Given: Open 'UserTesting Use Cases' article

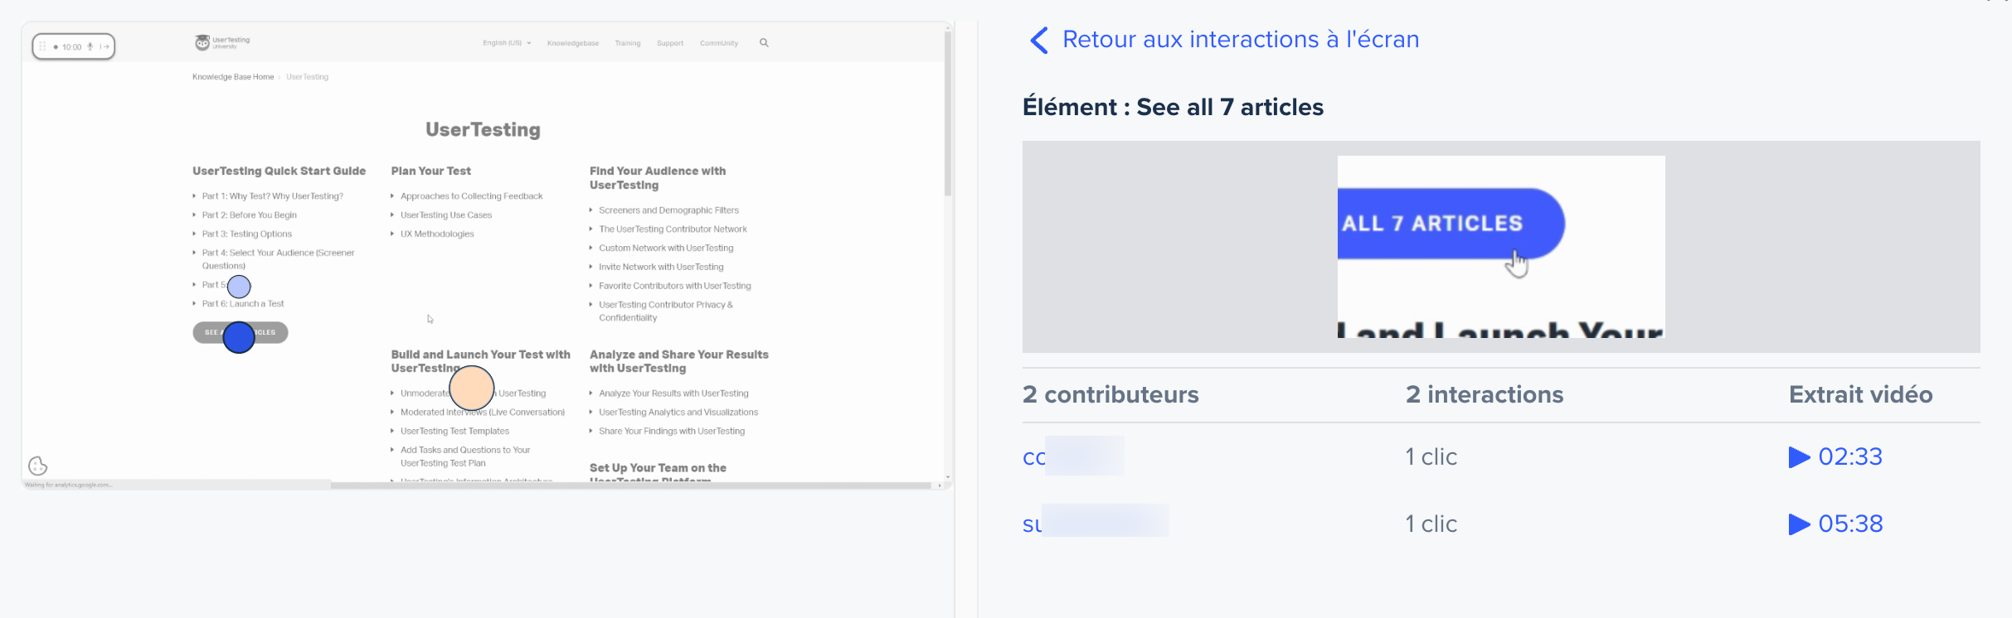Looking at the screenshot, I should (446, 215).
